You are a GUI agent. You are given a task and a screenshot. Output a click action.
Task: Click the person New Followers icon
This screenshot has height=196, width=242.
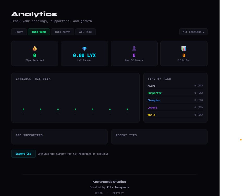point(134,48)
